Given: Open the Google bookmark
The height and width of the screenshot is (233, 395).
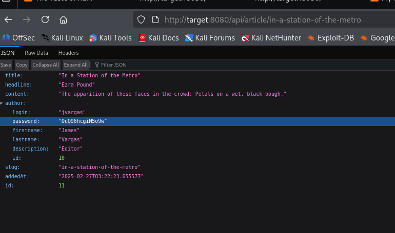Looking at the screenshot, I should [x=378, y=38].
